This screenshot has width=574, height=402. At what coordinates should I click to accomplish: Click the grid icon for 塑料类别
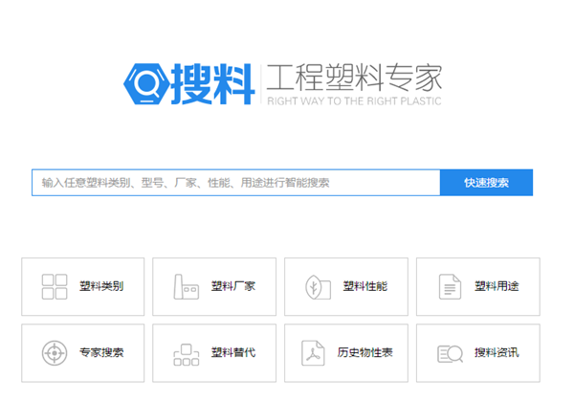coord(55,286)
